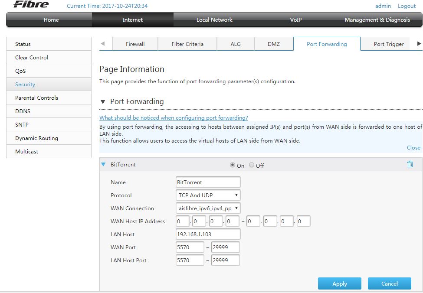Turn the BitTorrent rule Off

pos(252,165)
